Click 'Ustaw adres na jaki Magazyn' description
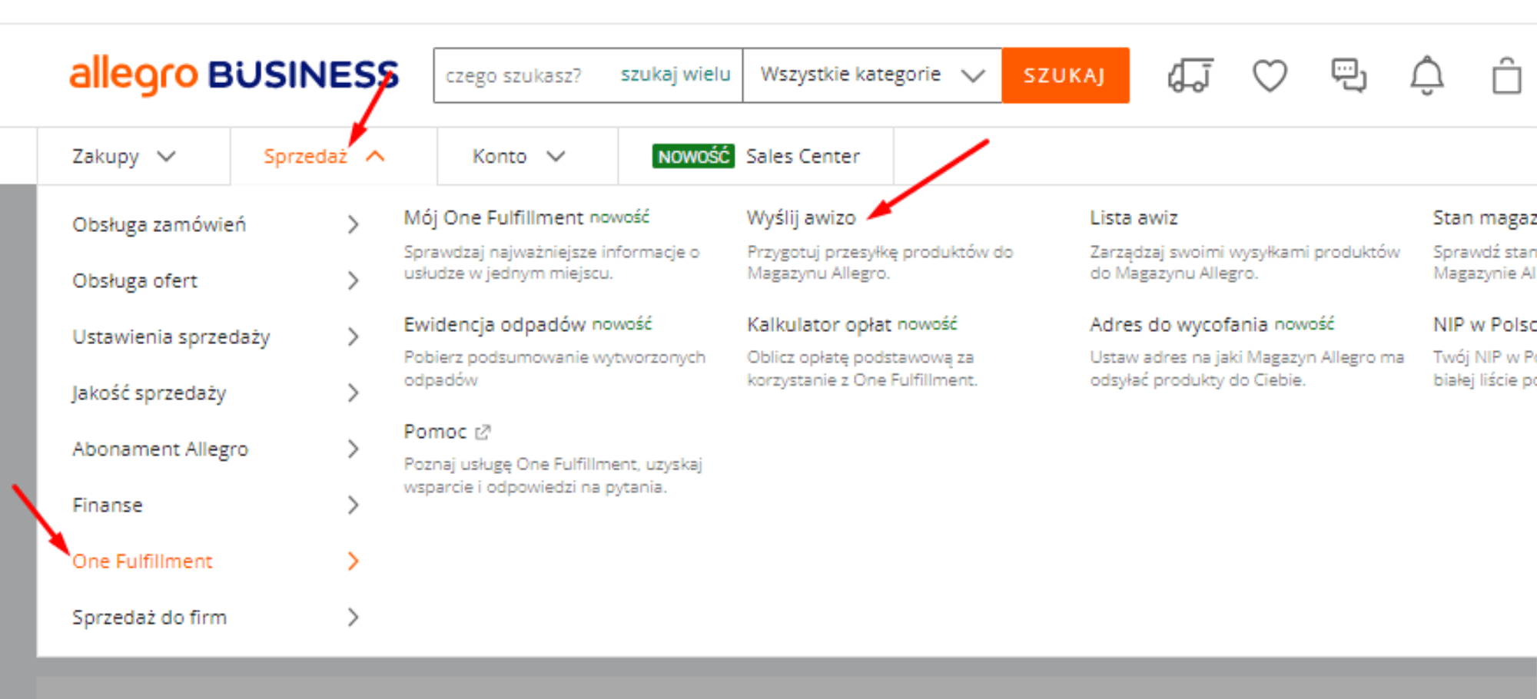This screenshot has width=1537, height=699. click(x=1247, y=368)
